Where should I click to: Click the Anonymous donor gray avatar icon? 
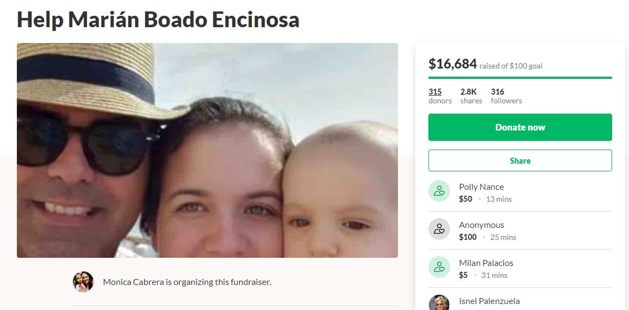pyautogui.click(x=439, y=229)
